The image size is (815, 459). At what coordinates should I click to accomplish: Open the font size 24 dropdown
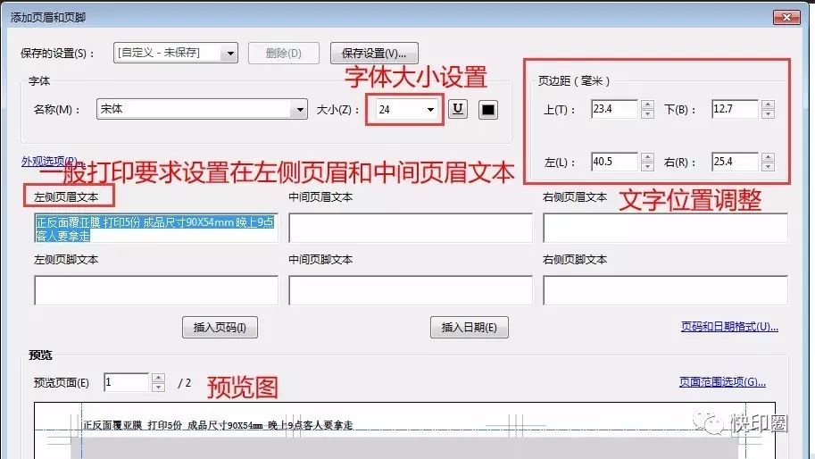[406, 110]
